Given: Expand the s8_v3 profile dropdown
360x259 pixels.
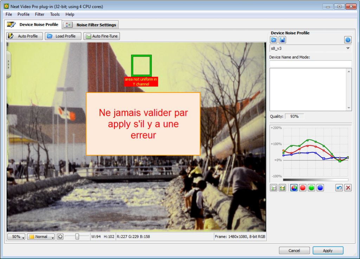Looking at the screenshot, I should pos(310,48).
